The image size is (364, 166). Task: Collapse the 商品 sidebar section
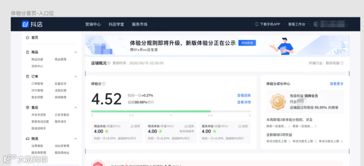[x=76, y=52]
